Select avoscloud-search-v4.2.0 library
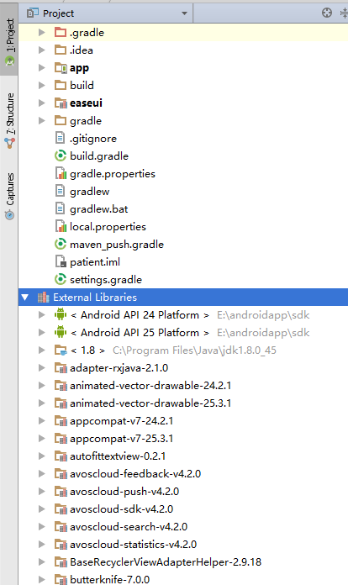348x585 pixels. [x=129, y=527]
